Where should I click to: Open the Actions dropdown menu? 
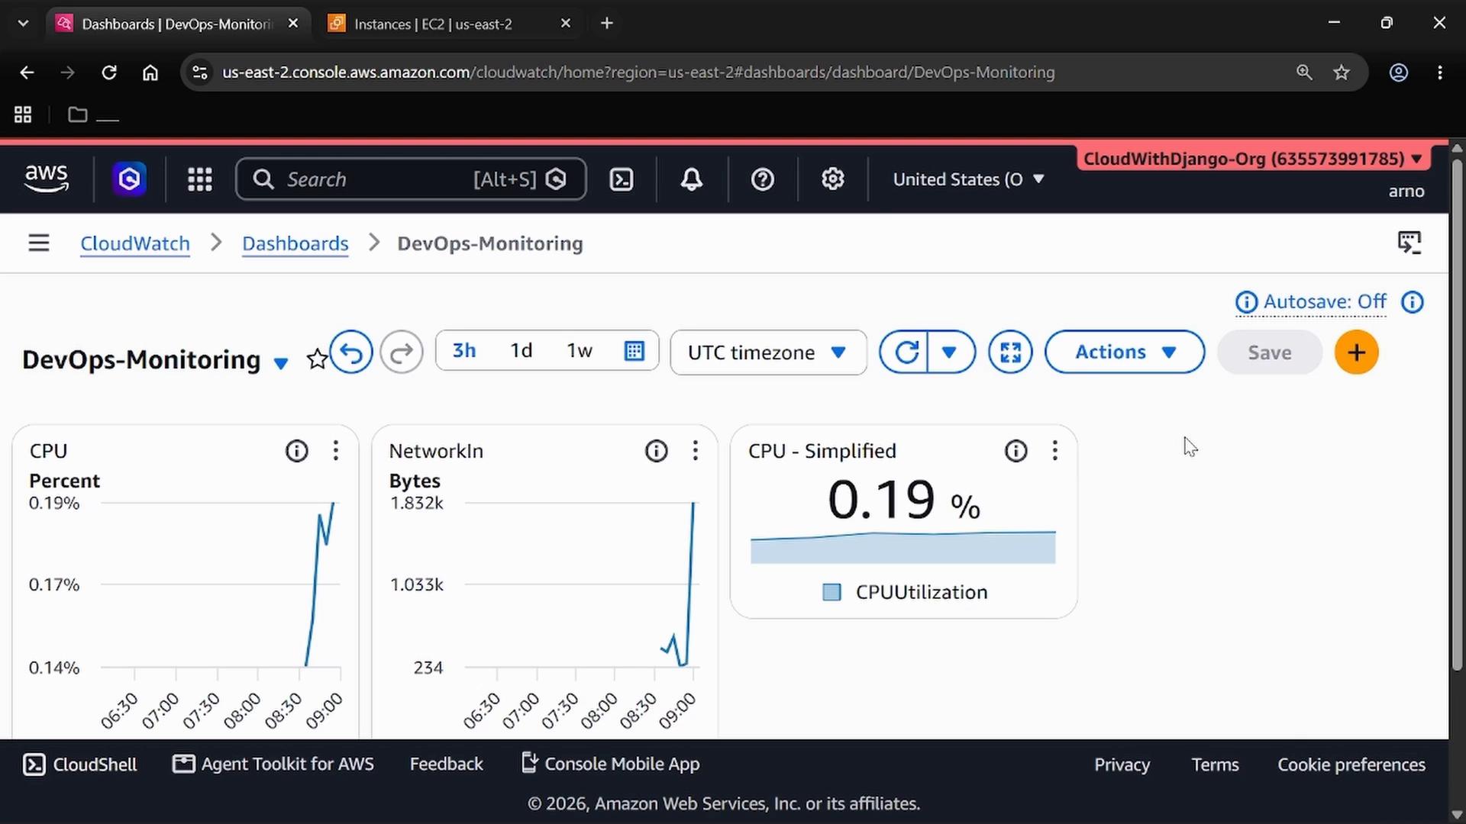pos(1125,352)
